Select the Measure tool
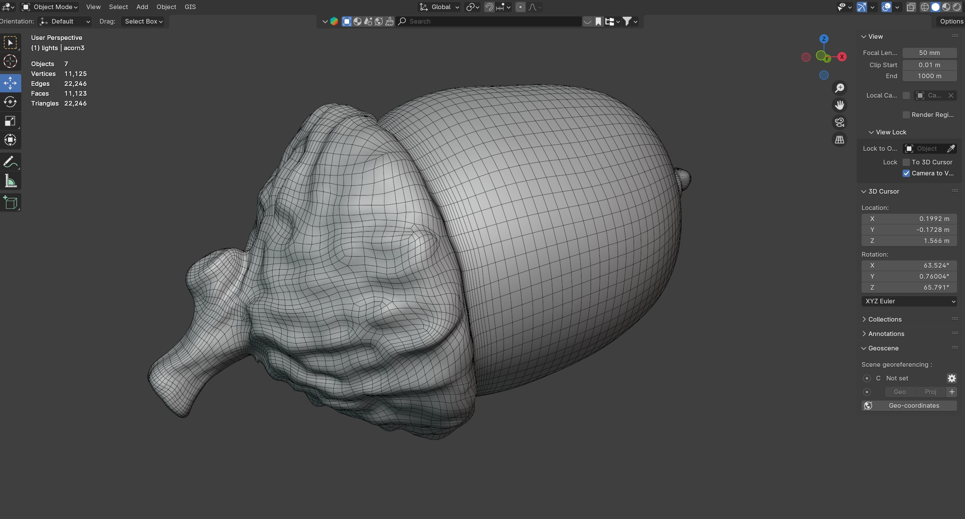This screenshot has width=965, height=519. [10, 181]
